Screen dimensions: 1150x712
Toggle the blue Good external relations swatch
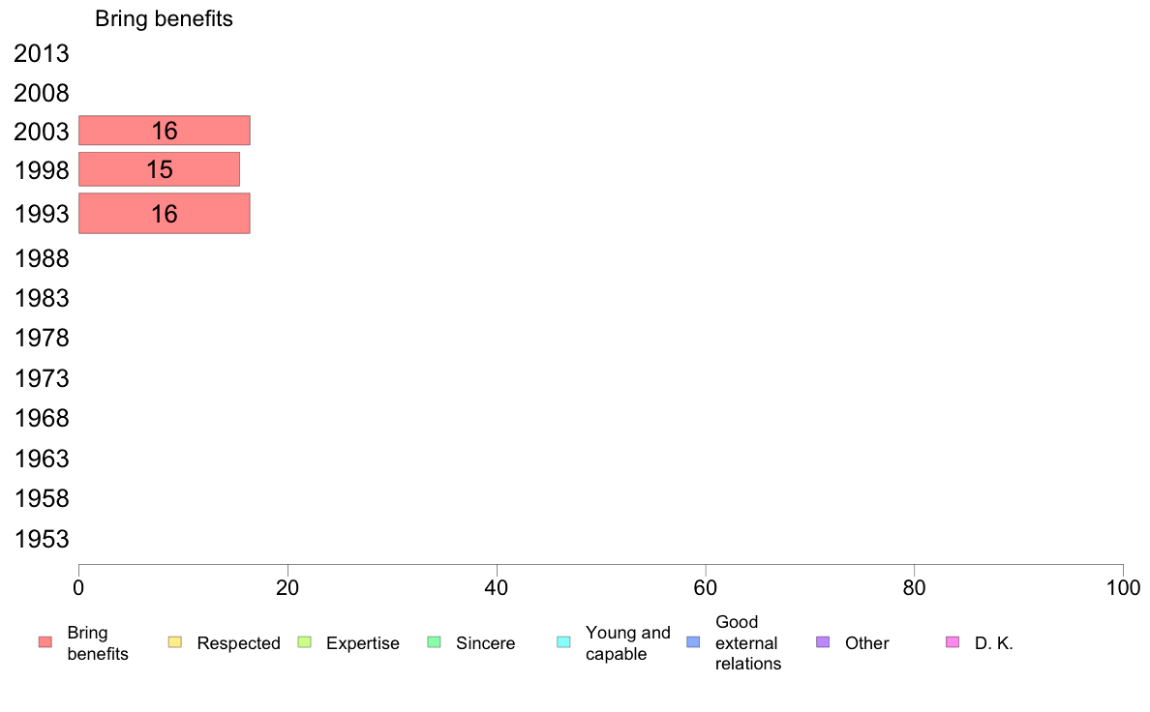pos(692,642)
